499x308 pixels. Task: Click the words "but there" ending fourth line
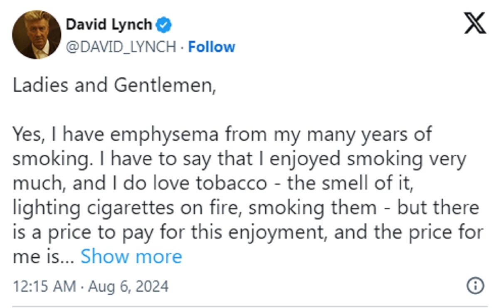coord(438,208)
